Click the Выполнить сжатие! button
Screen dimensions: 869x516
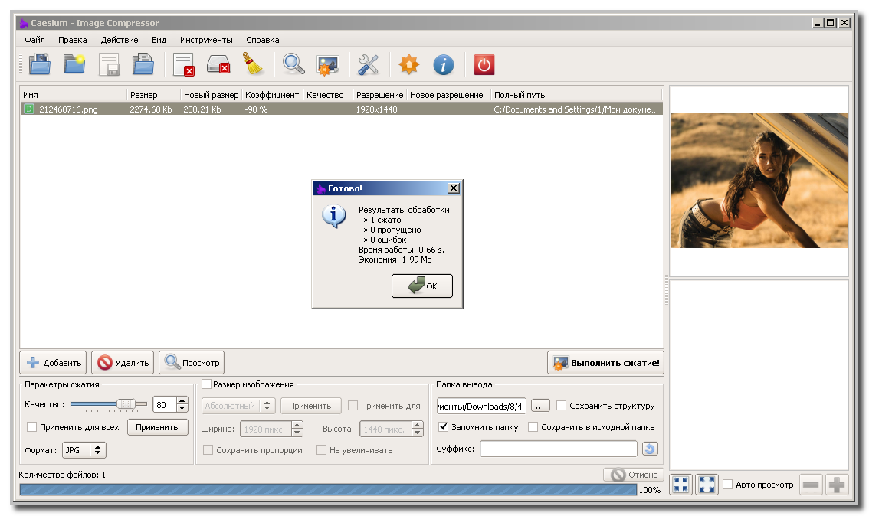(605, 363)
